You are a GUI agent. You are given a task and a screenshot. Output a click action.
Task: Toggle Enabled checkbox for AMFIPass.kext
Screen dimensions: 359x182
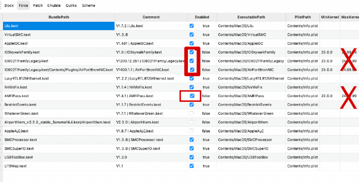coord(192,96)
